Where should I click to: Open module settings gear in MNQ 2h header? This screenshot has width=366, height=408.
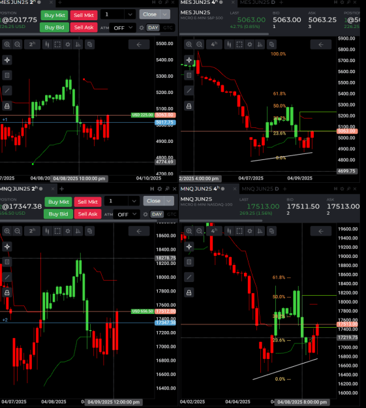[x=160, y=189]
